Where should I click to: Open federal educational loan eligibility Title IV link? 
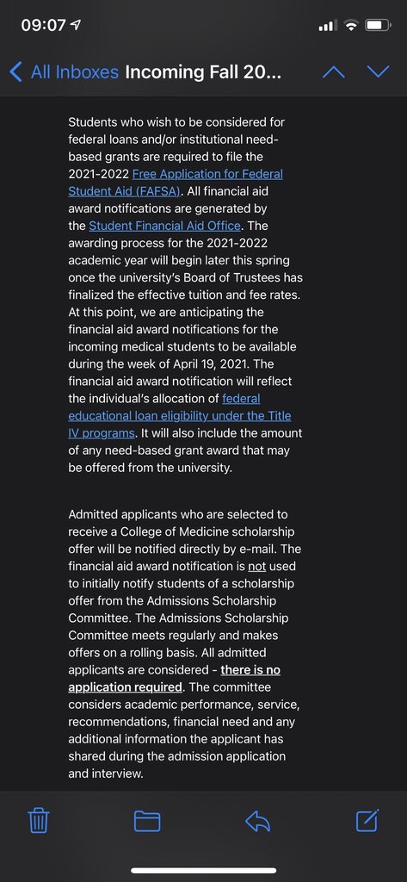[180, 416]
